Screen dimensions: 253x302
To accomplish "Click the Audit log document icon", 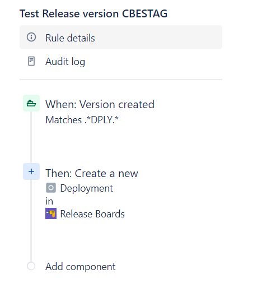I will click(31, 61).
